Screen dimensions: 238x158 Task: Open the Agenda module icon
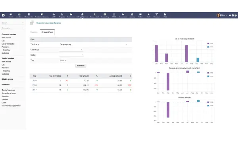[132, 15]
